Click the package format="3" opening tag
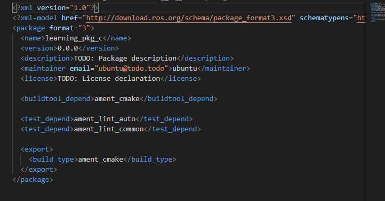Screen dimensions: 385x201 click(53, 28)
